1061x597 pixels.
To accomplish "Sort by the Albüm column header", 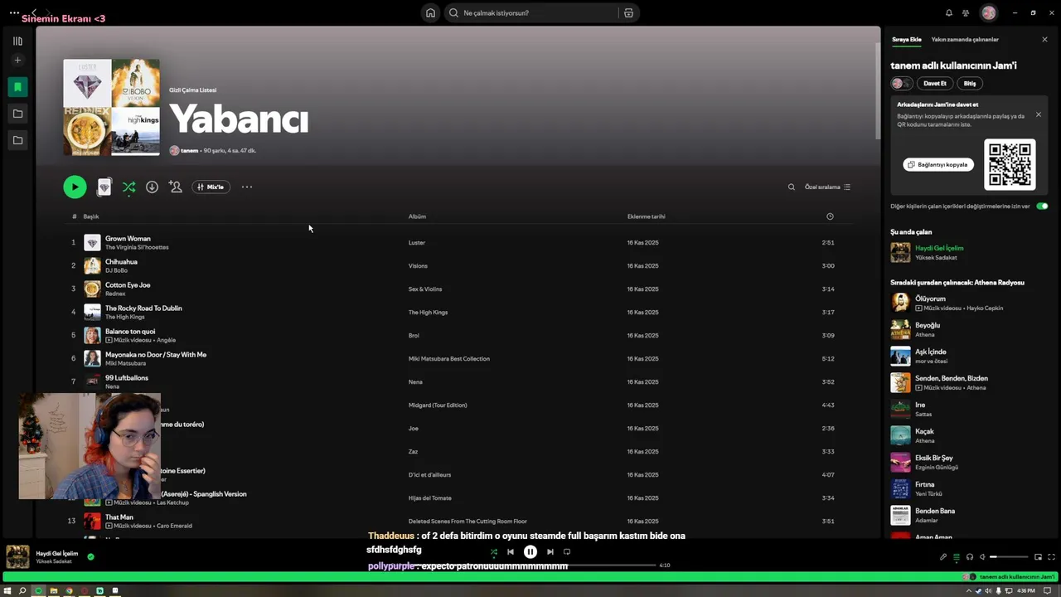I will pos(417,216).
